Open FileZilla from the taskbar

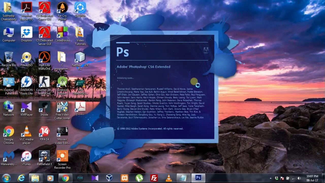pos(154,178)
